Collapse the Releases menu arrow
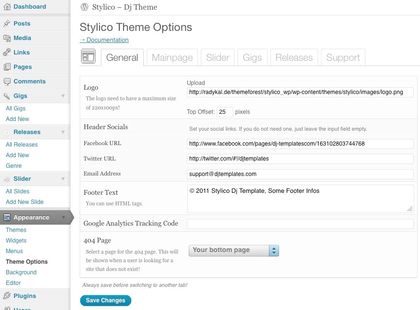Image resolution: width=420 pixels, height=310 pixels. pyautogui.click(x=63, y=132)
